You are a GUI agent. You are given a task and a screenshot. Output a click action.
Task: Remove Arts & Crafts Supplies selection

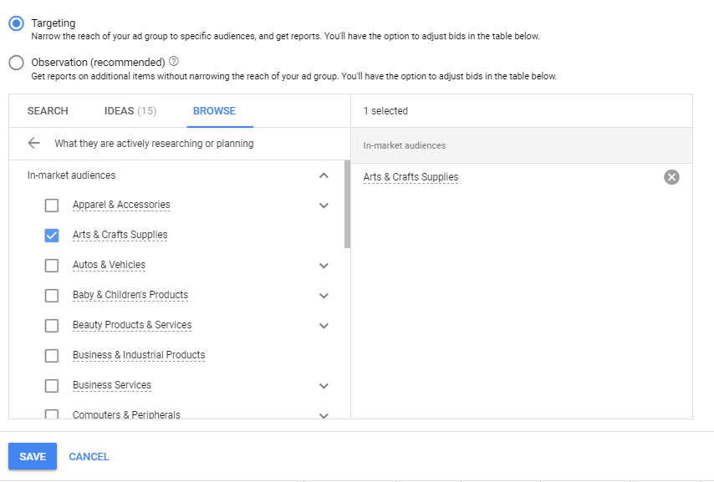[x=671, y=177]
